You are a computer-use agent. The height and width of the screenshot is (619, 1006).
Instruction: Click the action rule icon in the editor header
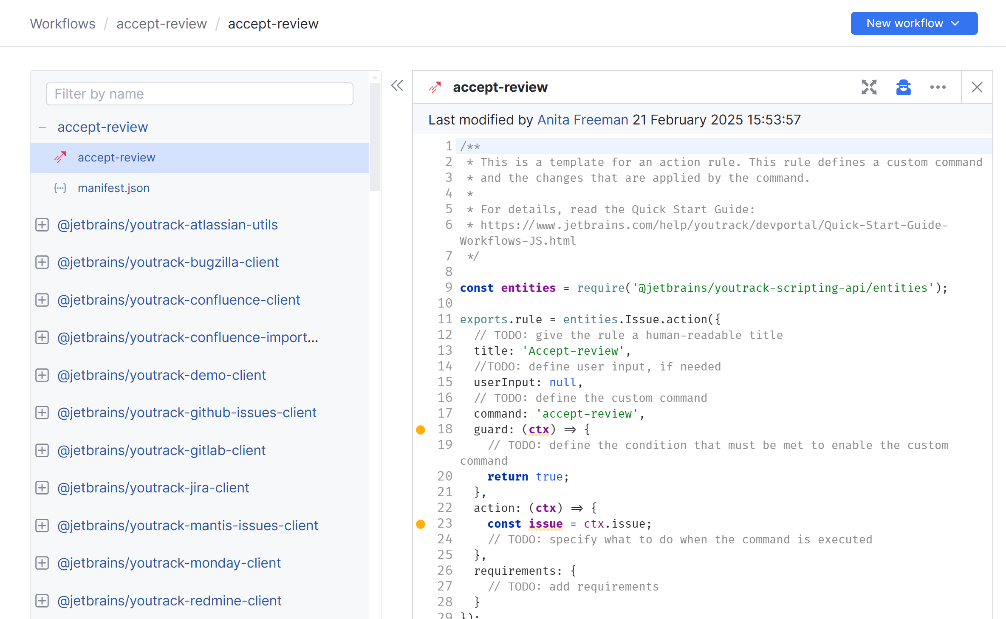coord(435,87)
